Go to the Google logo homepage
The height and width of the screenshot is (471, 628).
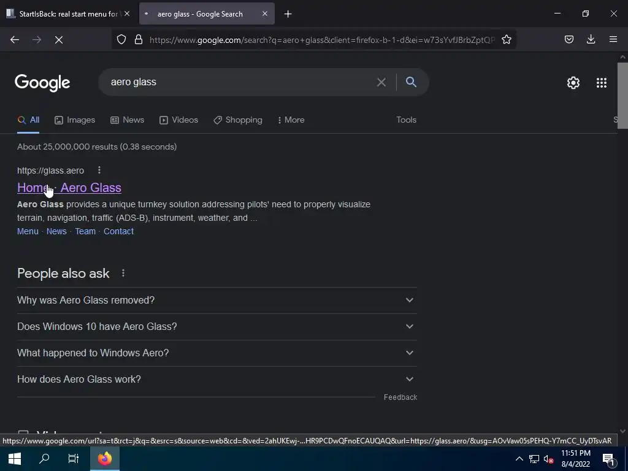point(42,83)
